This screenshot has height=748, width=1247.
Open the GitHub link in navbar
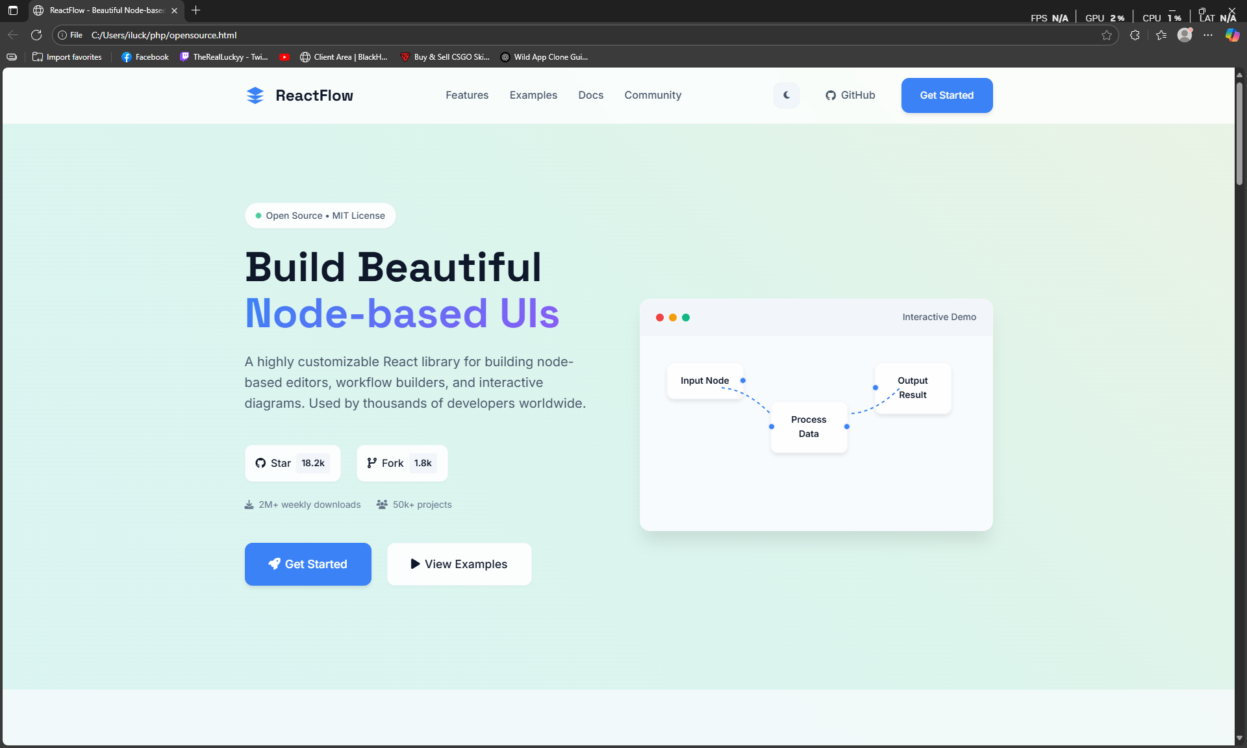click(x=850, y=95)
